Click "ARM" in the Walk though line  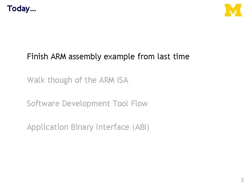point(107,80)
